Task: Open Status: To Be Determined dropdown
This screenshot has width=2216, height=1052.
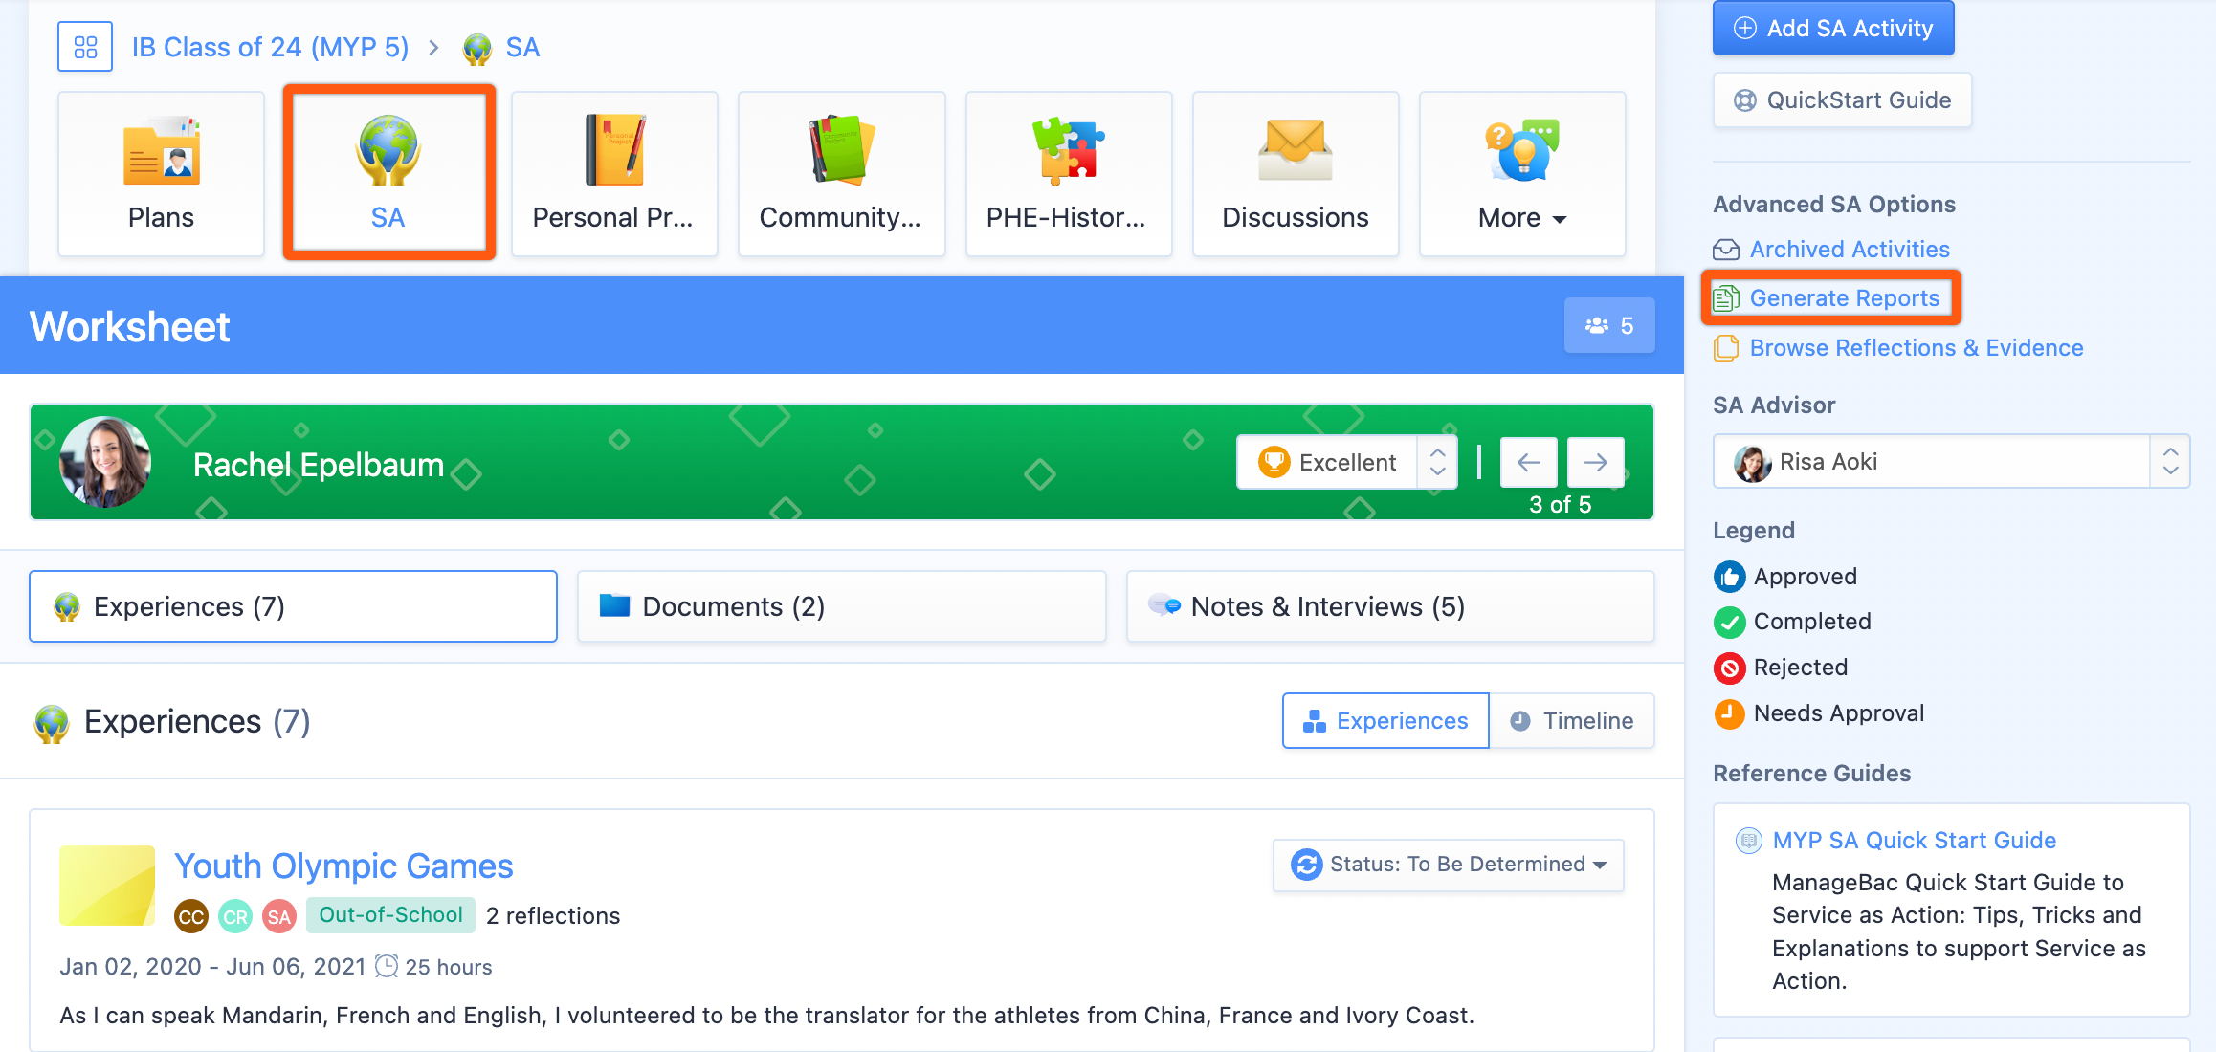Action: click(1448, 865)
